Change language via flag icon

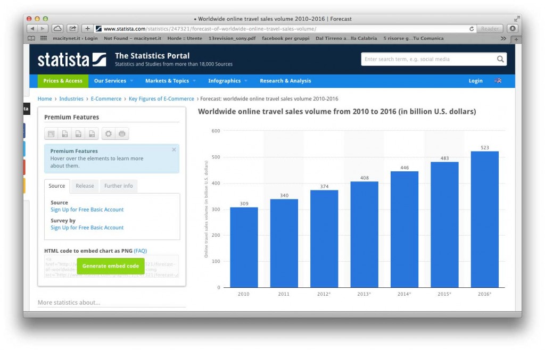pos(498,80)
